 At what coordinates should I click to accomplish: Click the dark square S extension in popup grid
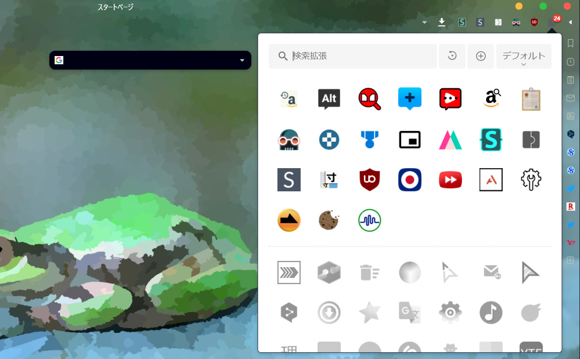[x=289, y=180]
